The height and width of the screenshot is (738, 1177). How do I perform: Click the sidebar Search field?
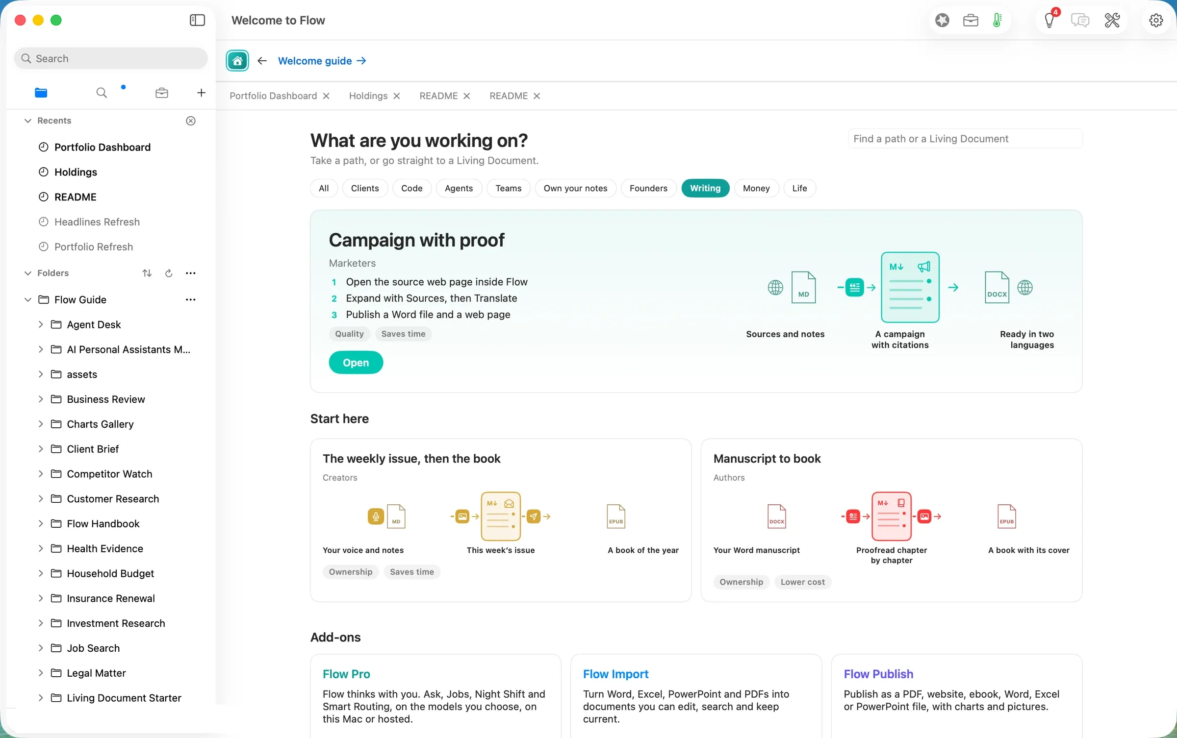click(x=111, y=58)
